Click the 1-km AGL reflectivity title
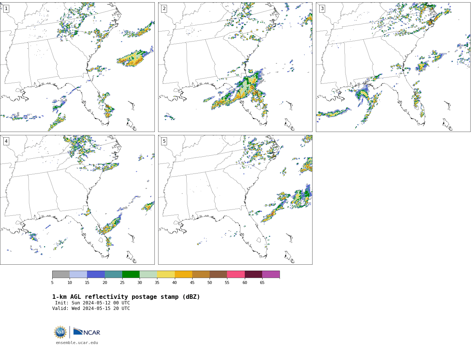Image resolution: width=474 pixels, height=347 pixels. 126,297
